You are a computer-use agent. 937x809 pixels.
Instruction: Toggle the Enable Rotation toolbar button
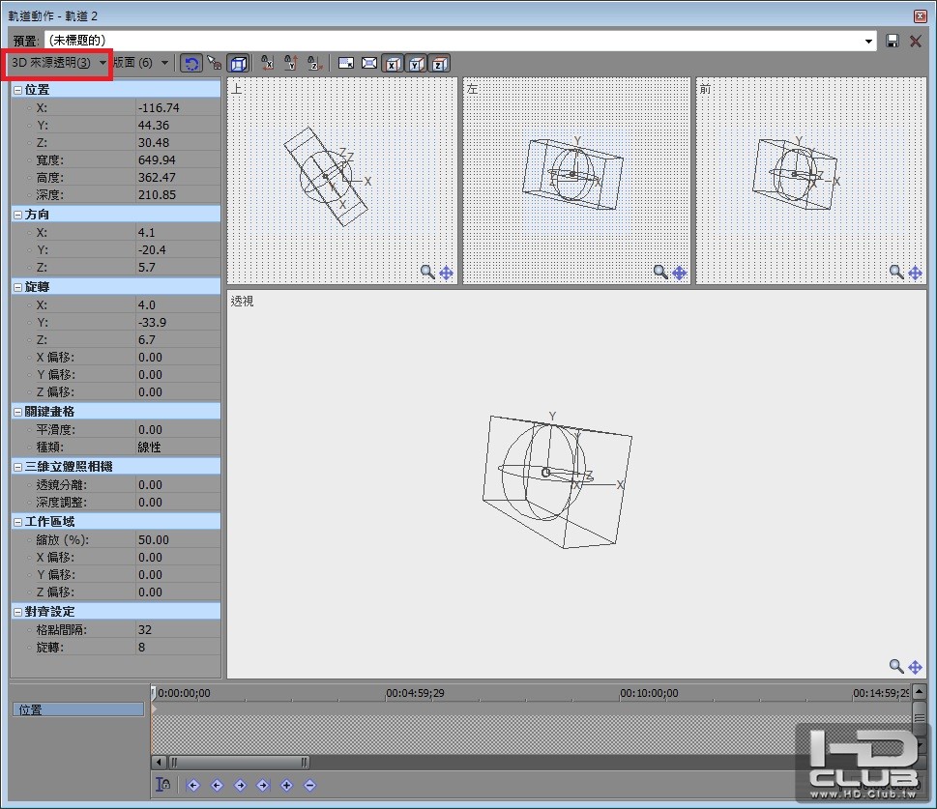tap(191, 63)
